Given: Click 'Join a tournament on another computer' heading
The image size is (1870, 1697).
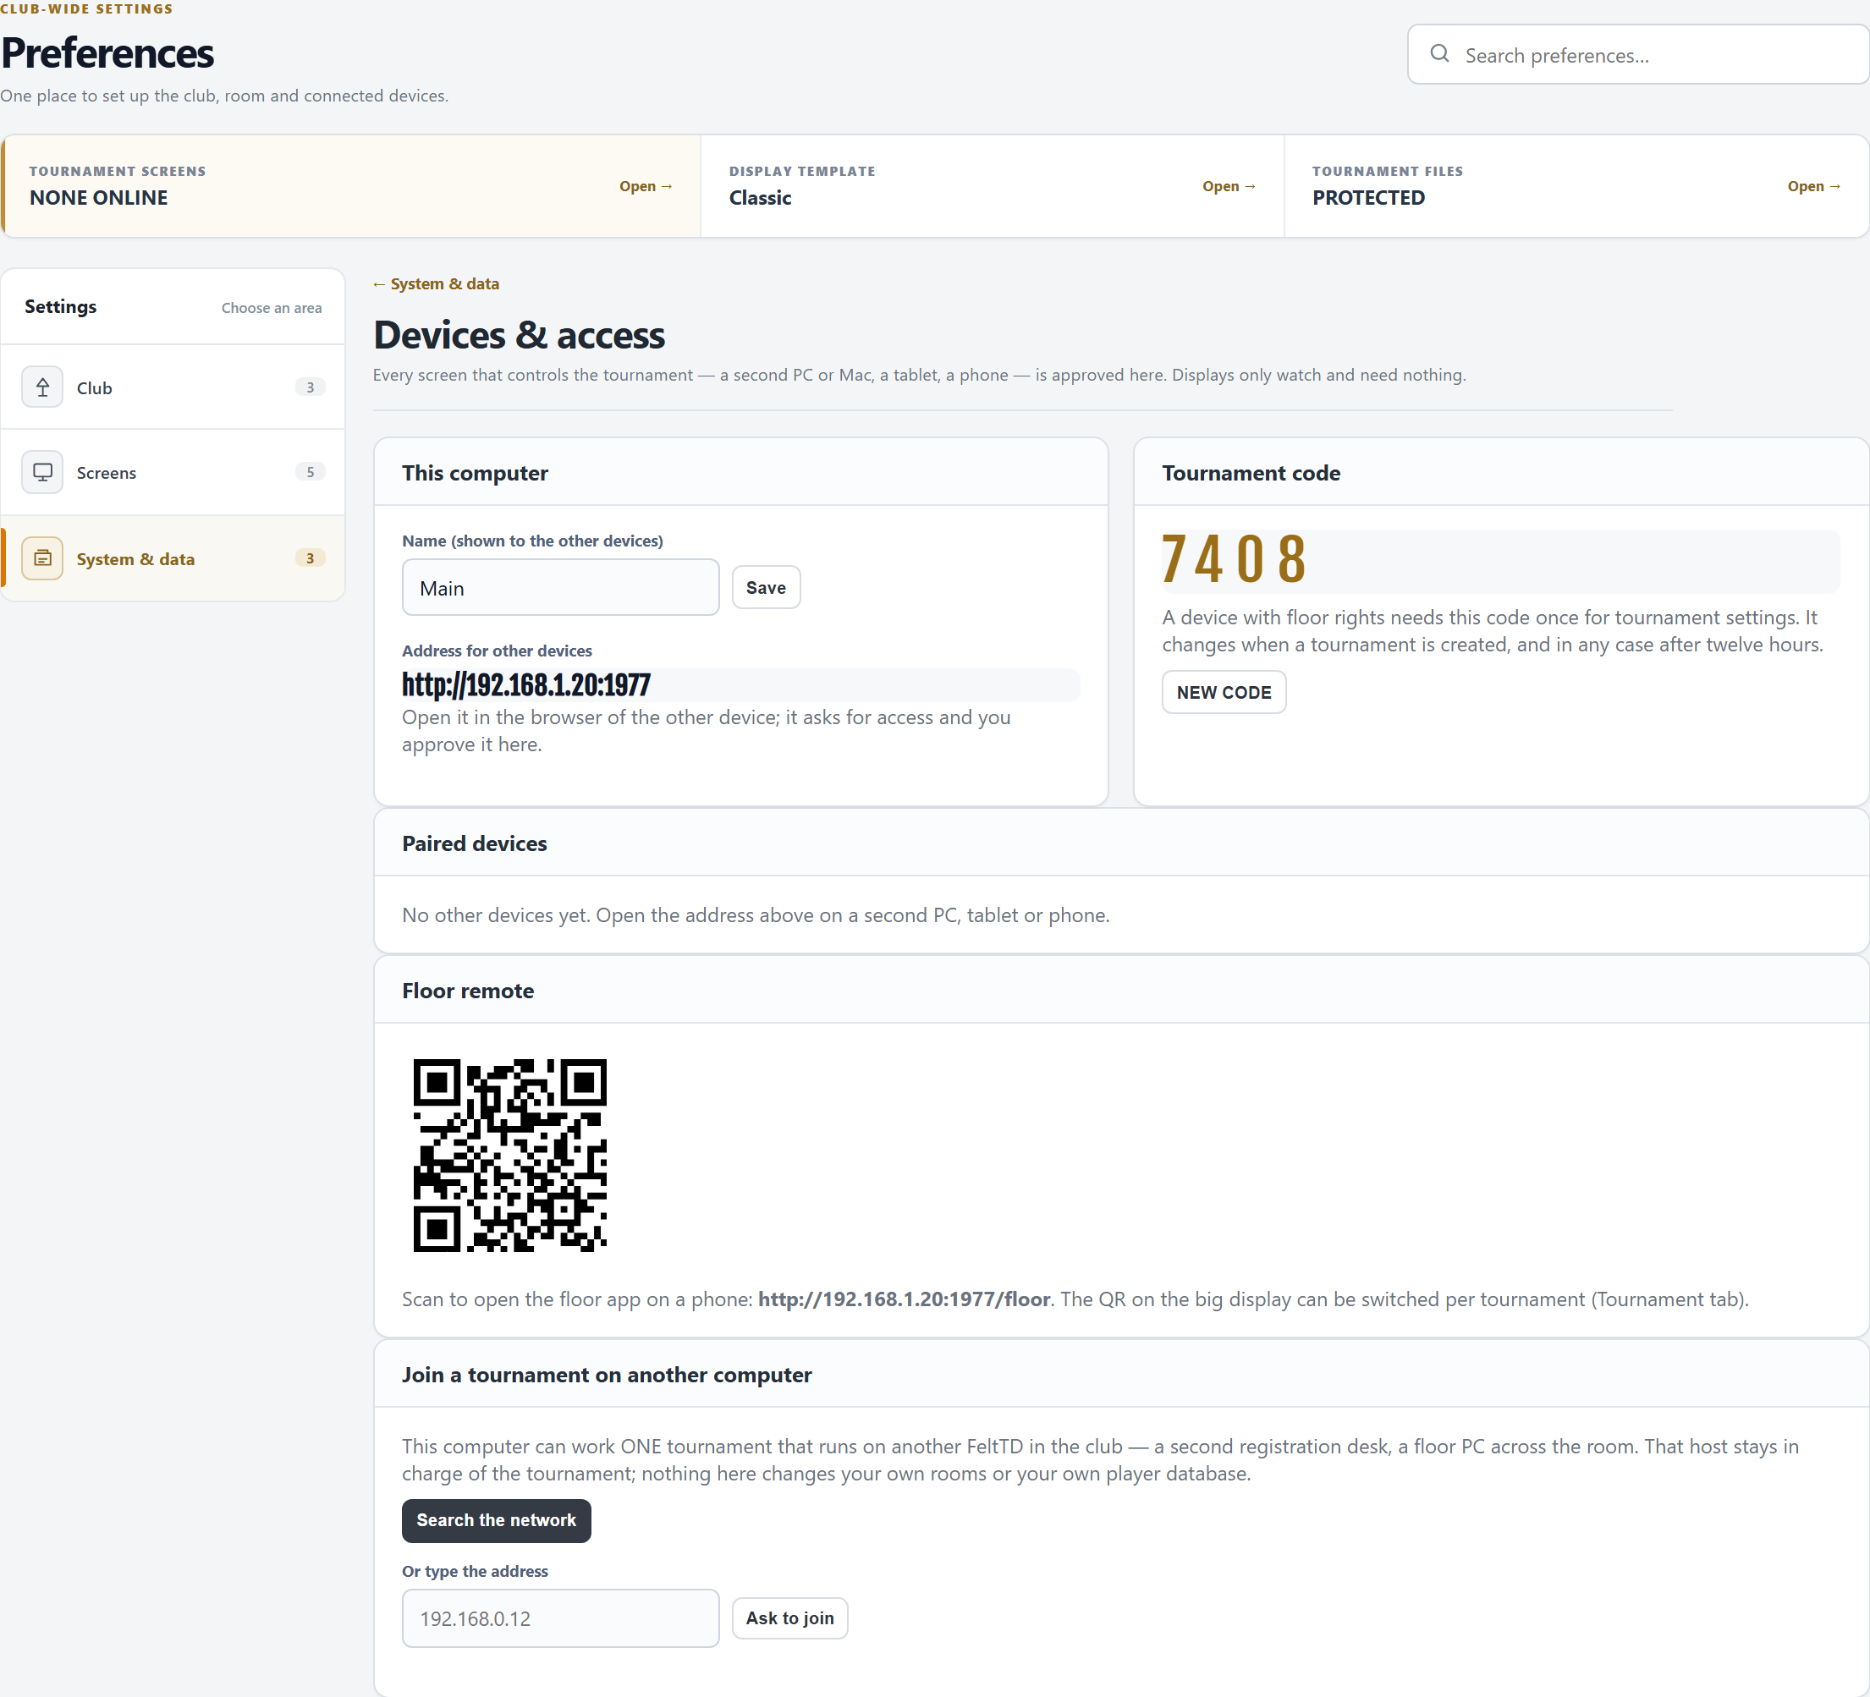Looking at the screenshot, I should point(607,1376).
